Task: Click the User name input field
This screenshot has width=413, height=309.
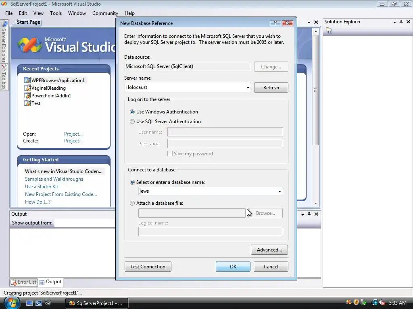Action: [x=225, y=132]
